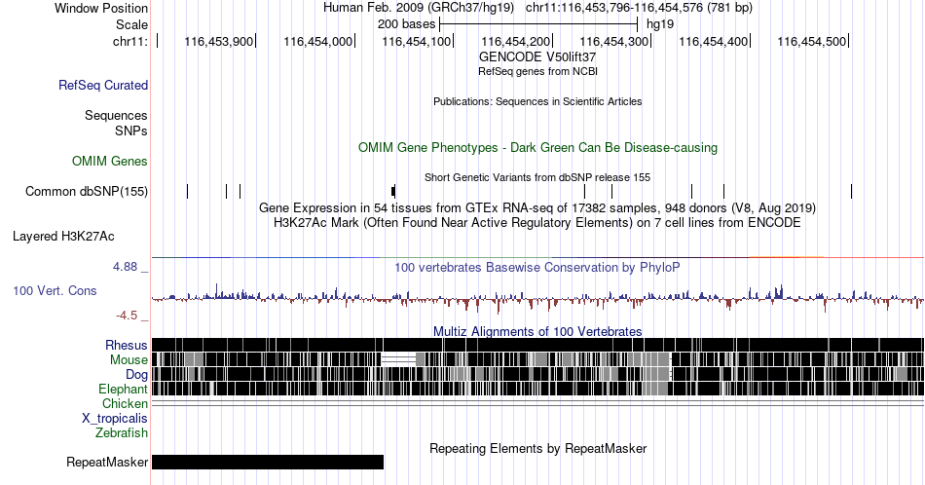This screenshot has width=925, height=485.
Task: Click the 4.88 PhyloP upper bound value
Action: (125, 267)
